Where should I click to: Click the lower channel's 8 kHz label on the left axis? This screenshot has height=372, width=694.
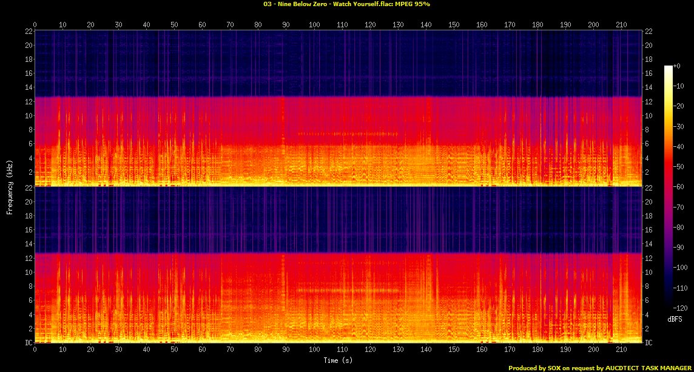[29, 286]
